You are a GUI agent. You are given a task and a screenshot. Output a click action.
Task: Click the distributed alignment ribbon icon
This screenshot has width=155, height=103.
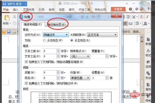click(130, 23)
